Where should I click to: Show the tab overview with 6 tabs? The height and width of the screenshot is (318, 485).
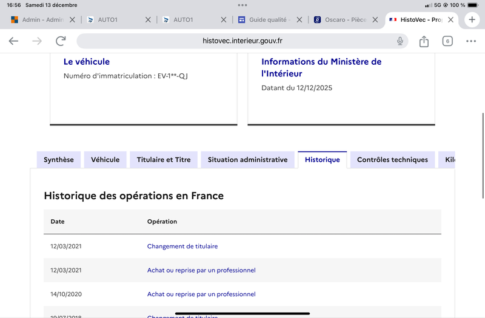(x=447, y=41)
